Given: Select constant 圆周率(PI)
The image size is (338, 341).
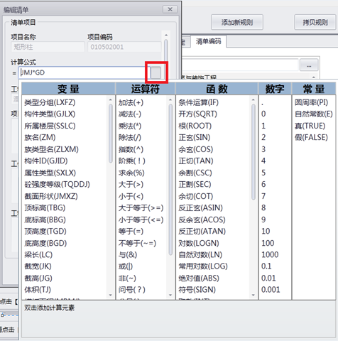Looking at the screenshot, I should point(311,102).
